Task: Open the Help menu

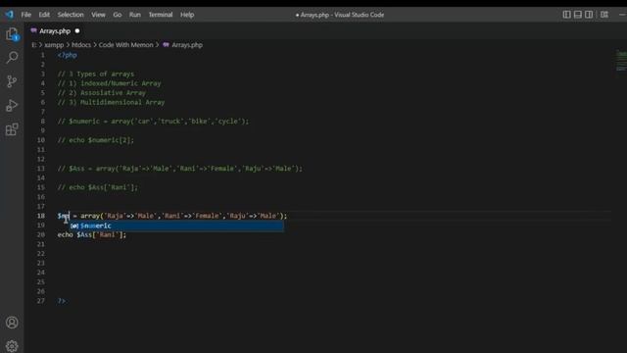Action: tap(187, 15)
